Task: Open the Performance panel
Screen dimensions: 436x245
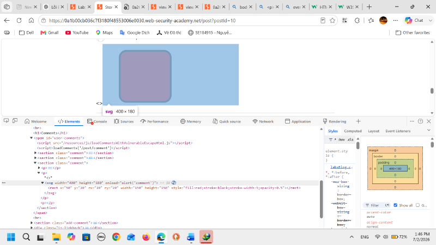Action: [154, 121]
